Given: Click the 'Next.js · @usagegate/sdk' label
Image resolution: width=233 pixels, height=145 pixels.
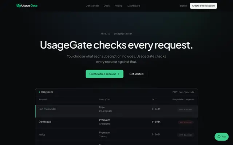Looking at the screenshot, I should click(x=116, y=34).
